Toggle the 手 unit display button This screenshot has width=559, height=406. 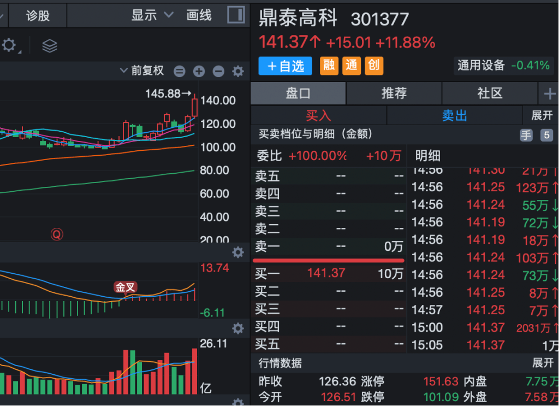[526, 136]
